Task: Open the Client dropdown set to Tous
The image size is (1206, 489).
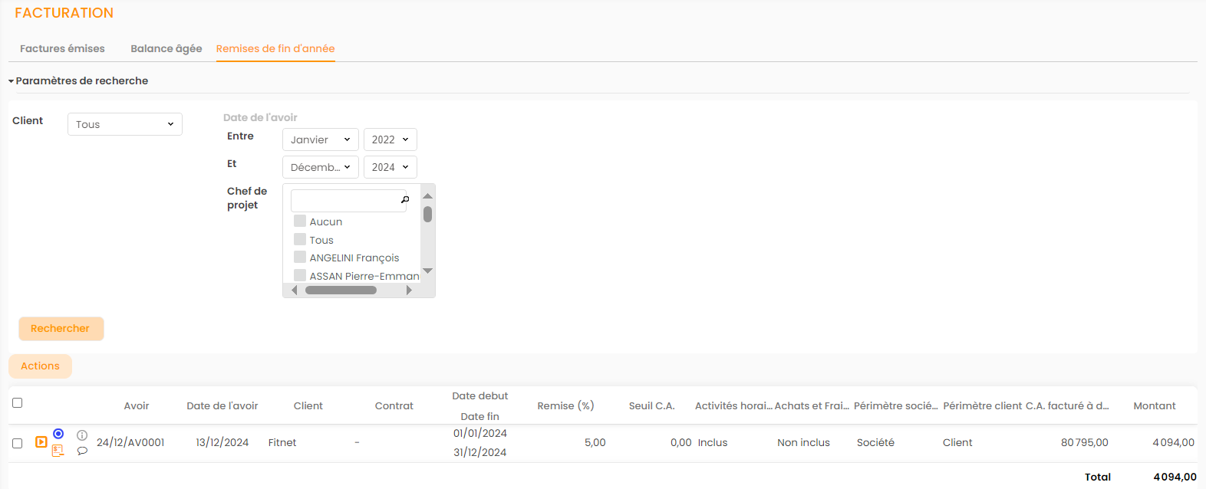Action: click(x=125, y=124)
